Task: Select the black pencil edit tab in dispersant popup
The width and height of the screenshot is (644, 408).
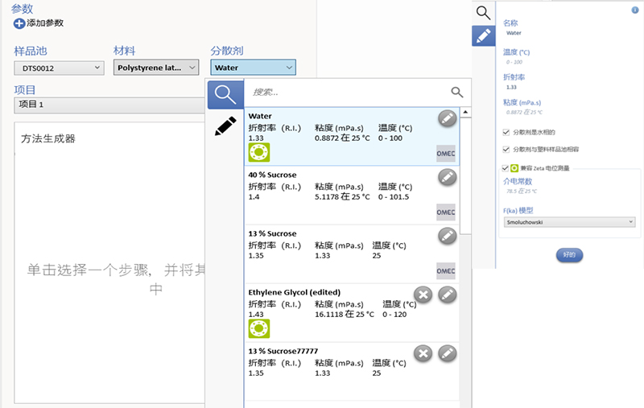Action: click(225, 126)
